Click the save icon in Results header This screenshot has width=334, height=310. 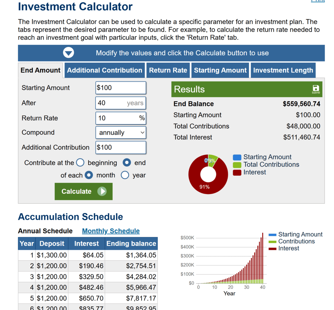pyautogui.click(x=315, y=89)
